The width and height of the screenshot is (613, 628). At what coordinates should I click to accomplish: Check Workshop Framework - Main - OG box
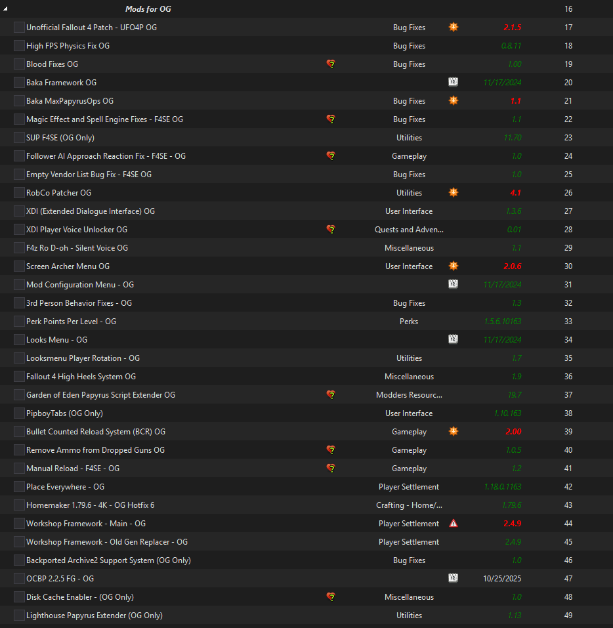click(19, 524)
